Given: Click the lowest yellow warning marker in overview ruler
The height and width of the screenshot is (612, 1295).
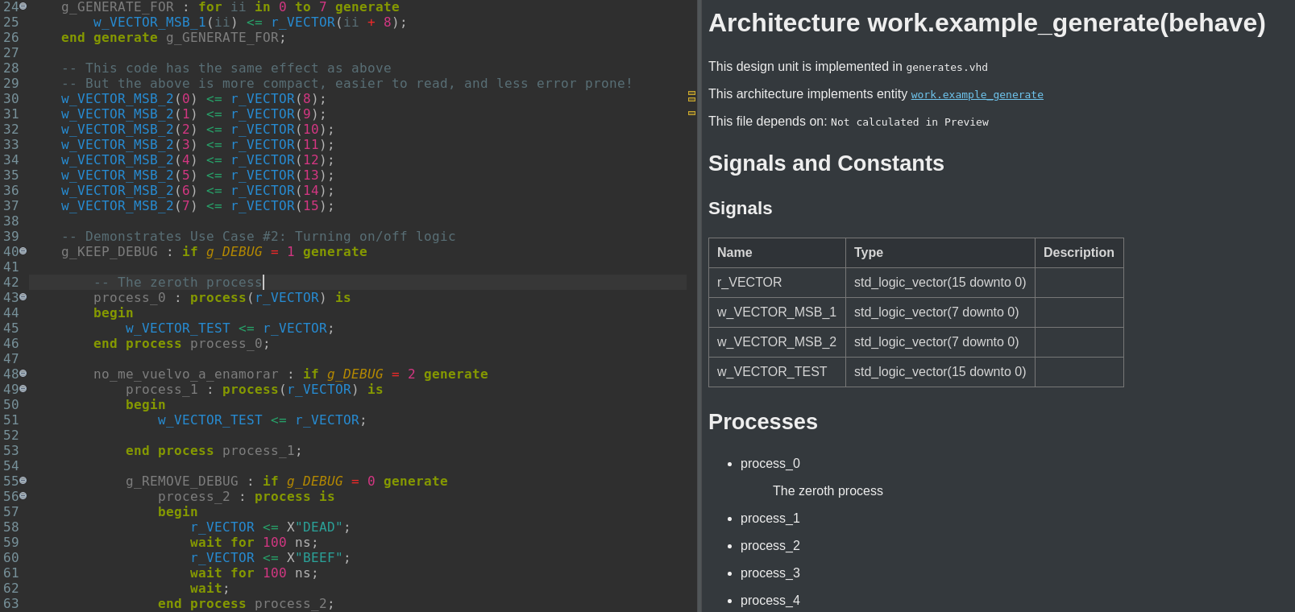Looking at the screenshot, I should (x=691, y=113).
